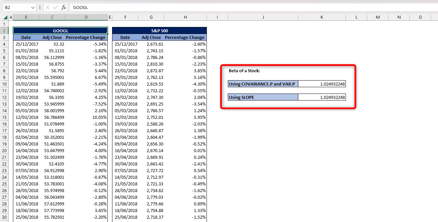The width and height of the screenshot is (438, 222).
Task: Select column G header
Action: point(151,17)
